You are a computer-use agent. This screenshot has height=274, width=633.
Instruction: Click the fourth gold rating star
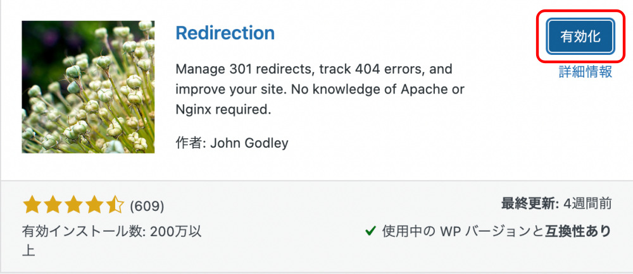tap(94, 205)
